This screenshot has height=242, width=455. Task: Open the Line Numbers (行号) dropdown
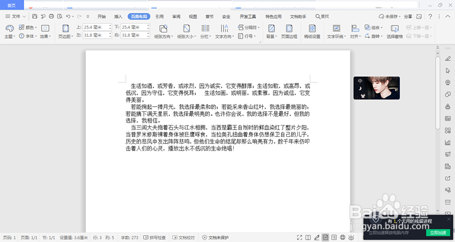[247, 36]
